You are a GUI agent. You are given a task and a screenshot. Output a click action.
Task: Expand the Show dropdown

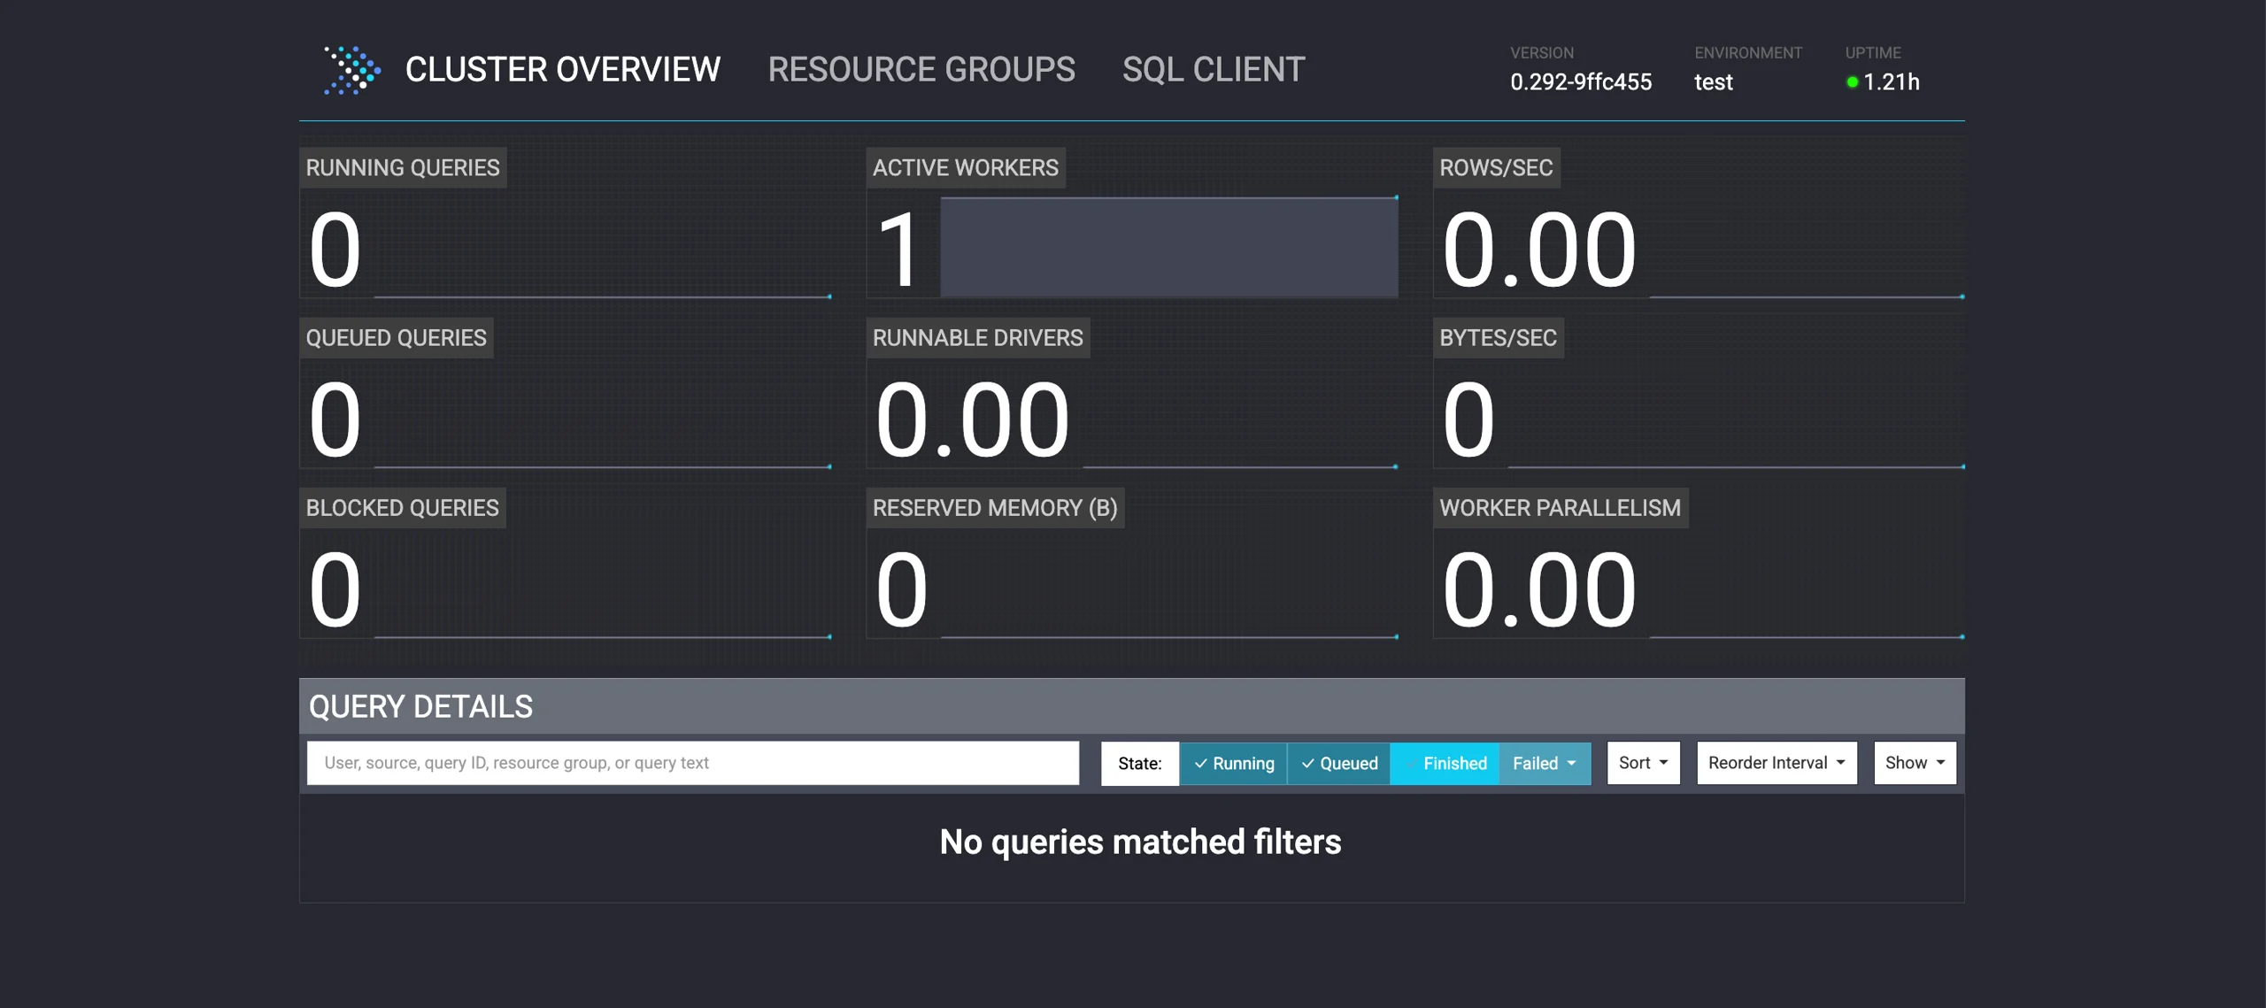(x=1914, y=763)
